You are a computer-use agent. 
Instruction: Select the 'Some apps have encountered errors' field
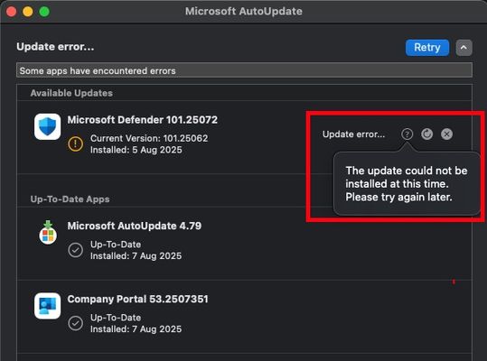point(244,70)
